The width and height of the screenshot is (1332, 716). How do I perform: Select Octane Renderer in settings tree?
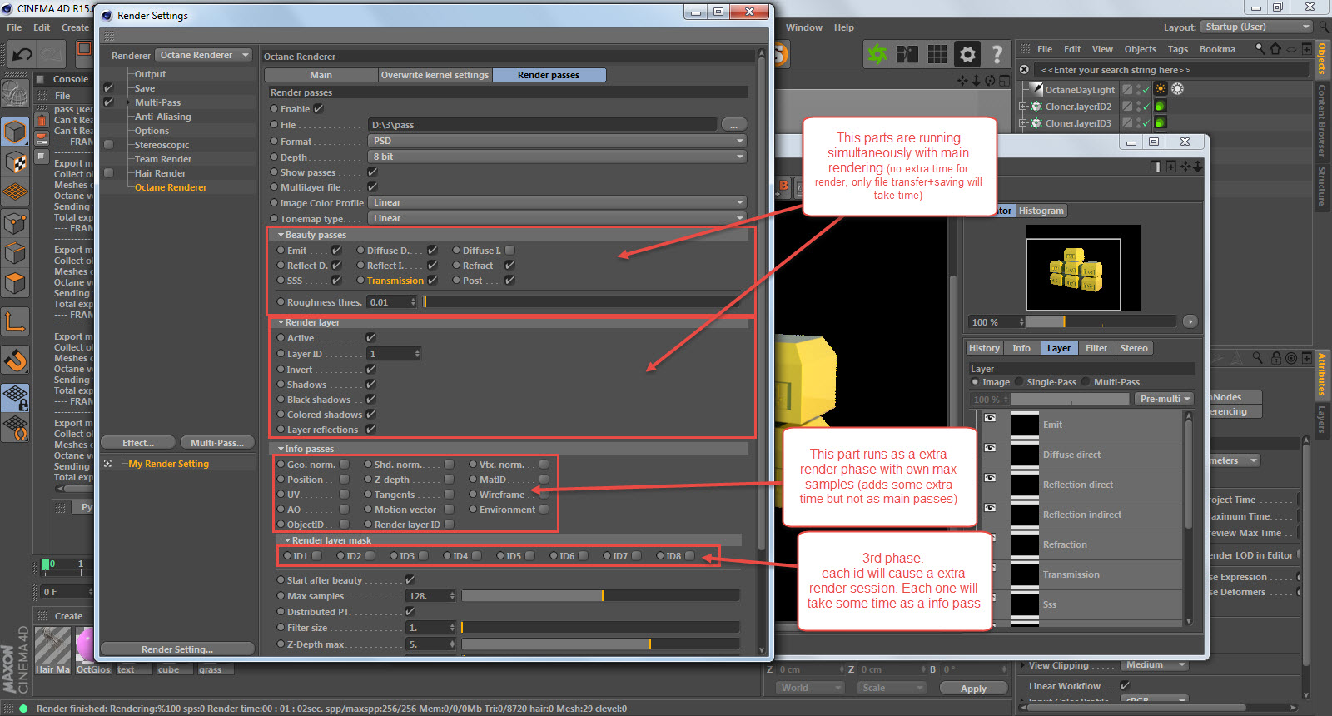coord(171,187)
